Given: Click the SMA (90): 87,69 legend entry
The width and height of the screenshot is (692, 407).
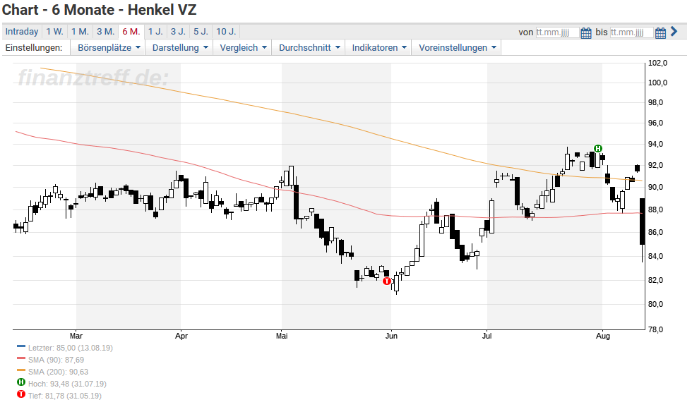Looking at the screenshot, I should [x=56, y=360].
